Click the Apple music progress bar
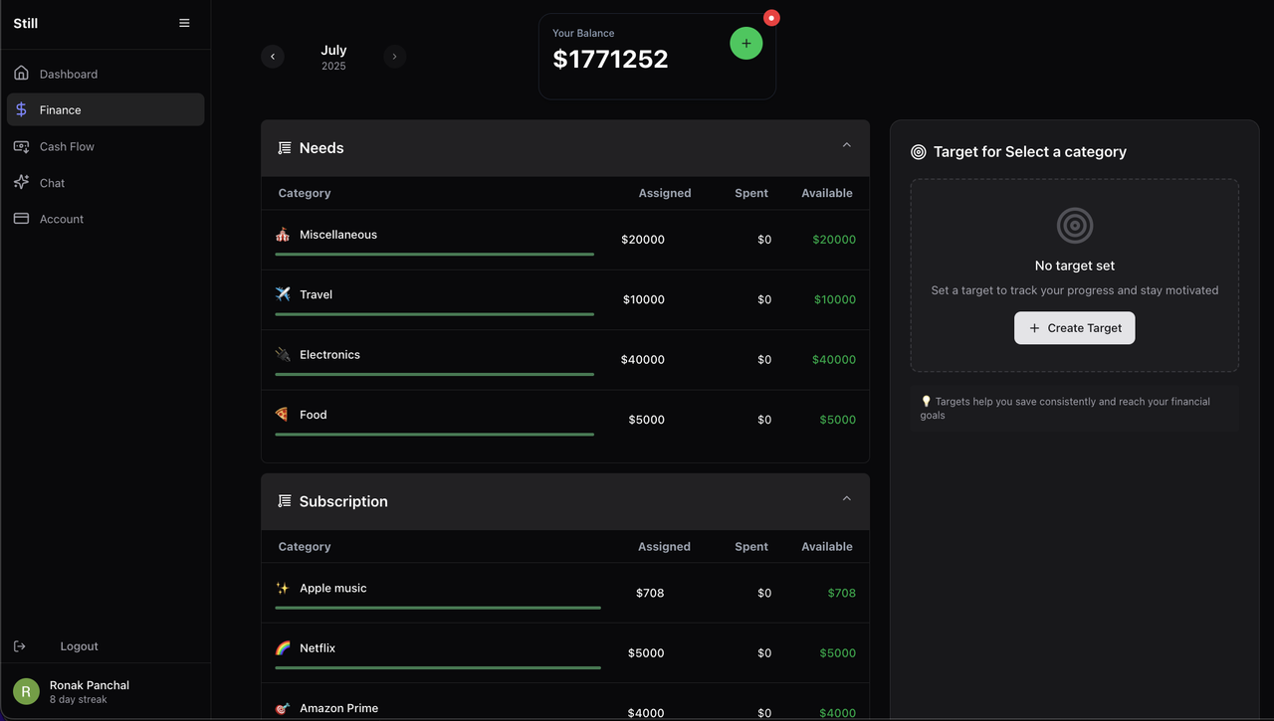This screenshot has width=1274, height=721. coord(438,608)
